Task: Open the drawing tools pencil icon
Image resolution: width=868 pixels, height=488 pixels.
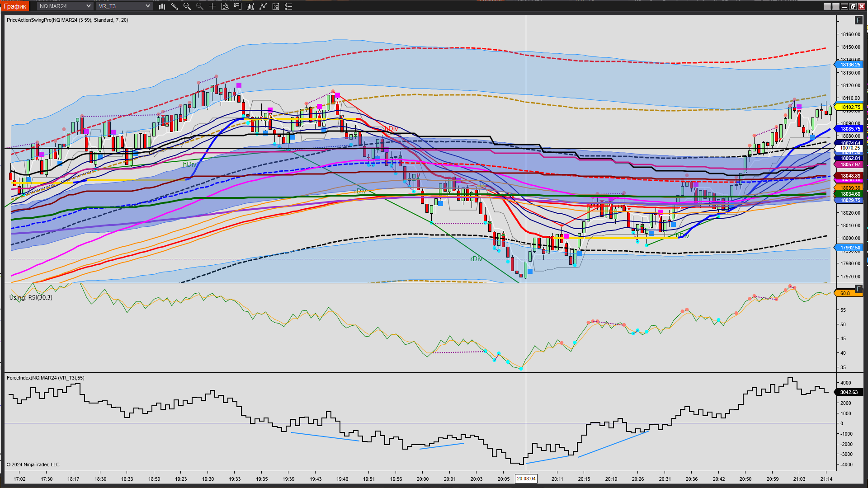Action: pyautogui.click(x=175, y=6)
